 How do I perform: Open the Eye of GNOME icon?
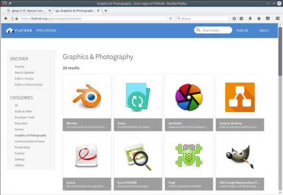(138, 156)
